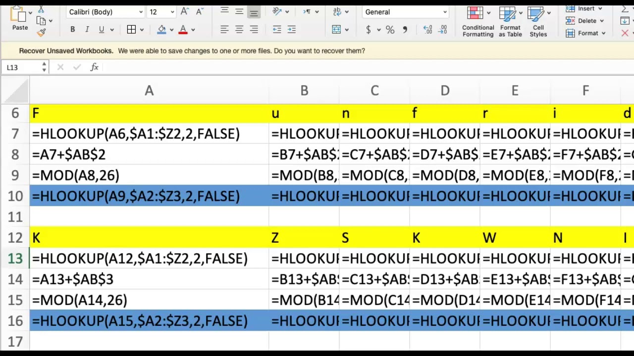The width and height of the screenshot is (634, 356).
Task: Select the Format Painter brush
Action: 41,33
